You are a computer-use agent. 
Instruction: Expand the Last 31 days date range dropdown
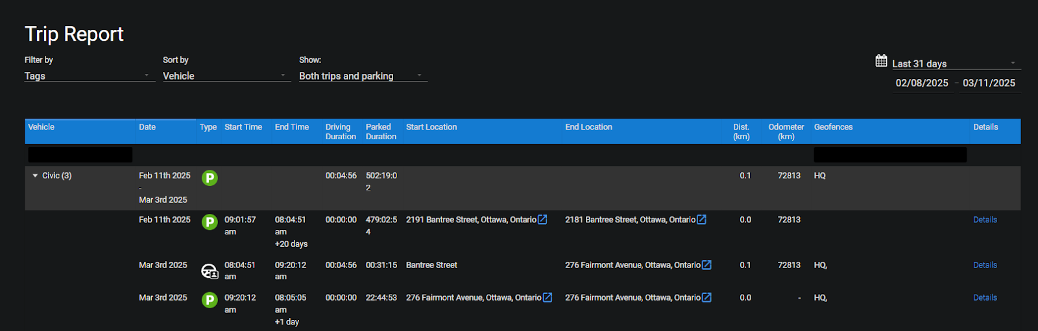pyautogui.click(x=954, y=63)
